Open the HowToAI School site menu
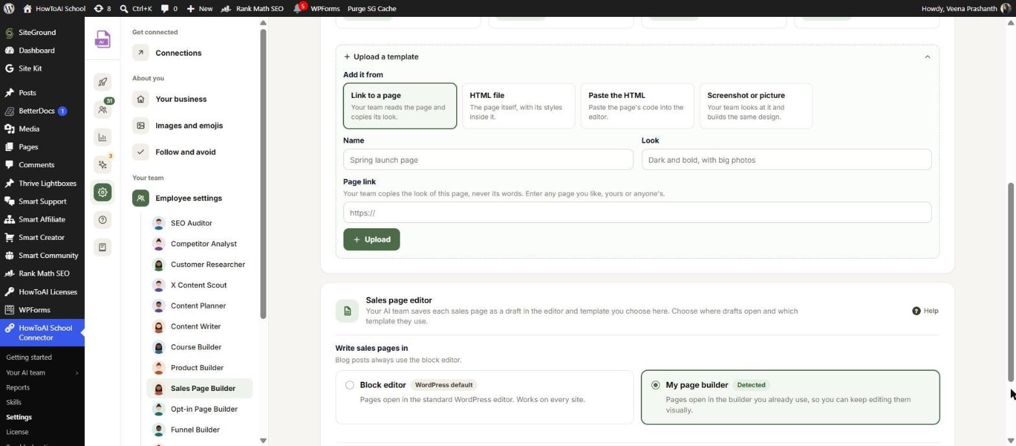Screen dimensions: 1016x446 pos(54,8)
